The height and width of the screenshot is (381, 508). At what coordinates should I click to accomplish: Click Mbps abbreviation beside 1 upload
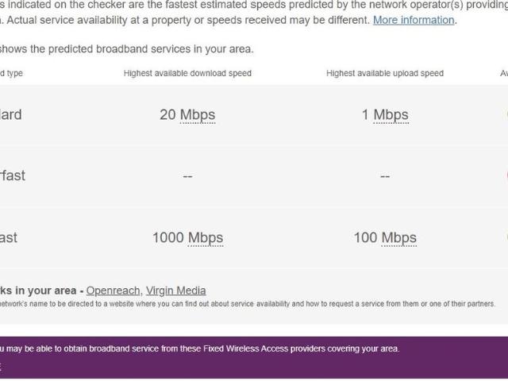click(x=391, y=115)
